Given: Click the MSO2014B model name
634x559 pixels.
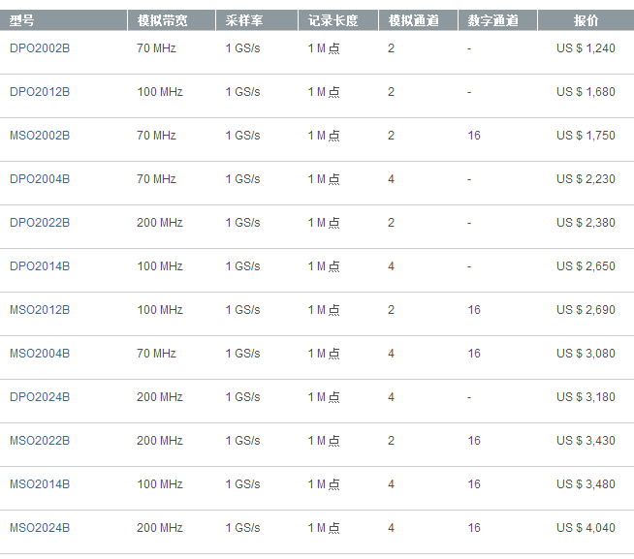Looking at the screenshot, I should pos(40,484).
